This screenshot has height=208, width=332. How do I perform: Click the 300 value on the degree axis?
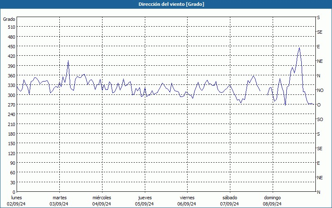coord(12,95)
